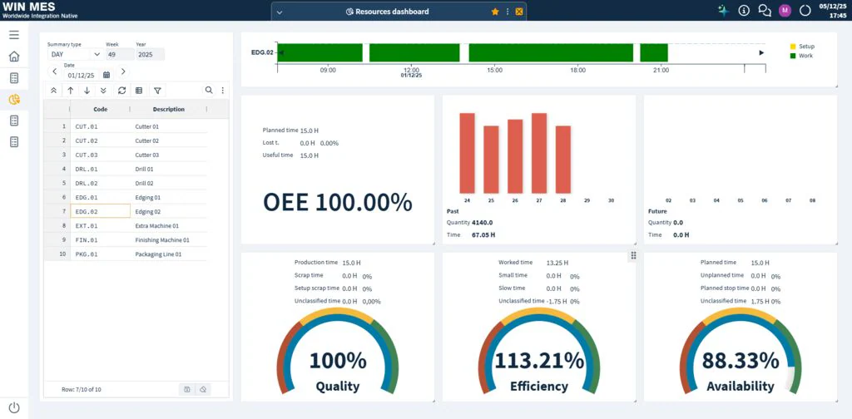Jump to first row with double-up arrow
The width and height of the screenshot is (852, 419).
(x=54, y=90)
